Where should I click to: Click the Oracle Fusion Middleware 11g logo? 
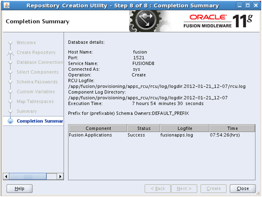click(x=218, y=21)
